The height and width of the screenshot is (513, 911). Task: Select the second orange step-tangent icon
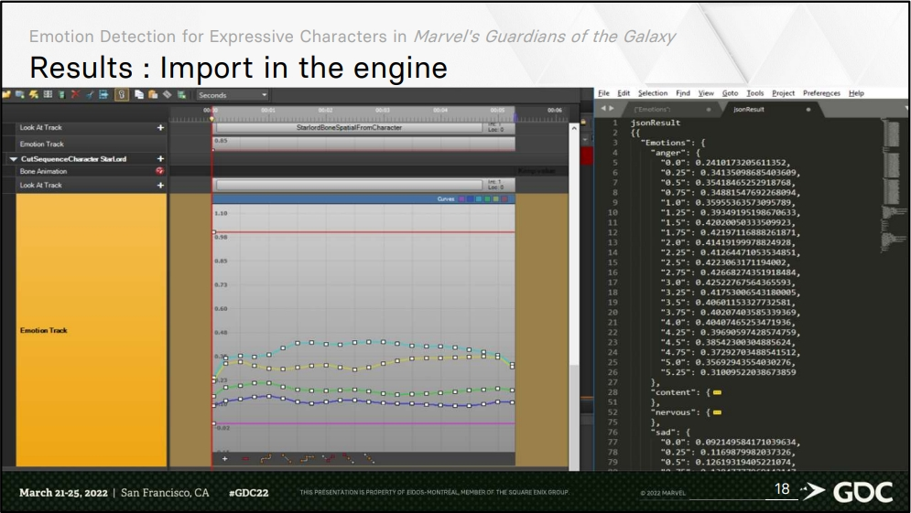coord(308,458)
